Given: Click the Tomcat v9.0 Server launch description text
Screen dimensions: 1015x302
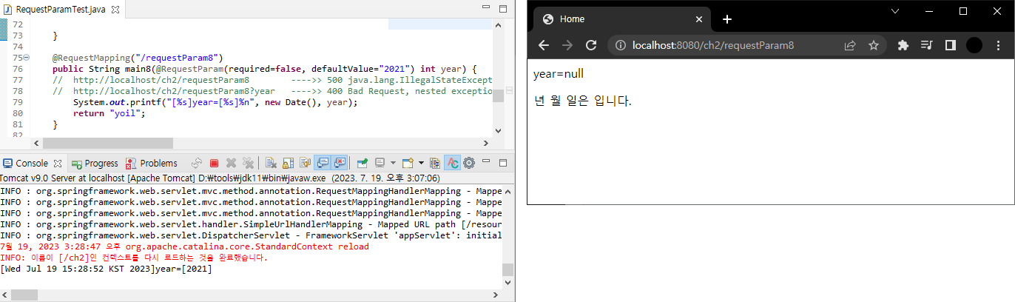Looking at the screenshot, I should pyautogui.click(x=220, y=178).
